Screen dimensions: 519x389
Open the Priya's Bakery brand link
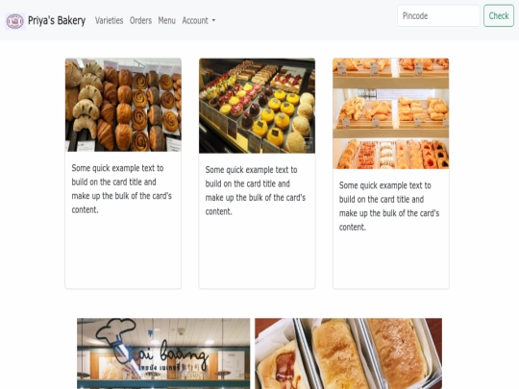(45, 21)
